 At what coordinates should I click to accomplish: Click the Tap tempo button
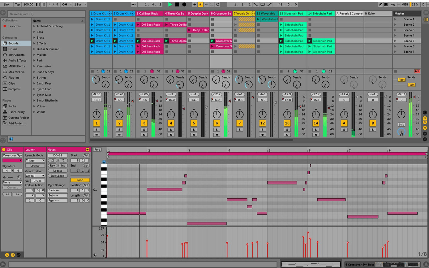17,4
